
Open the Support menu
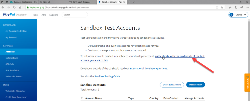click(x=53, y=15)
